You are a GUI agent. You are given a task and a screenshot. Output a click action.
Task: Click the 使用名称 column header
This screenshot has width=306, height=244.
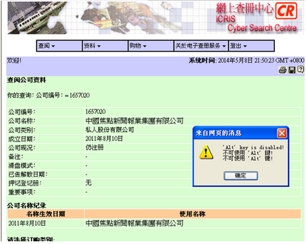point(193,214)
